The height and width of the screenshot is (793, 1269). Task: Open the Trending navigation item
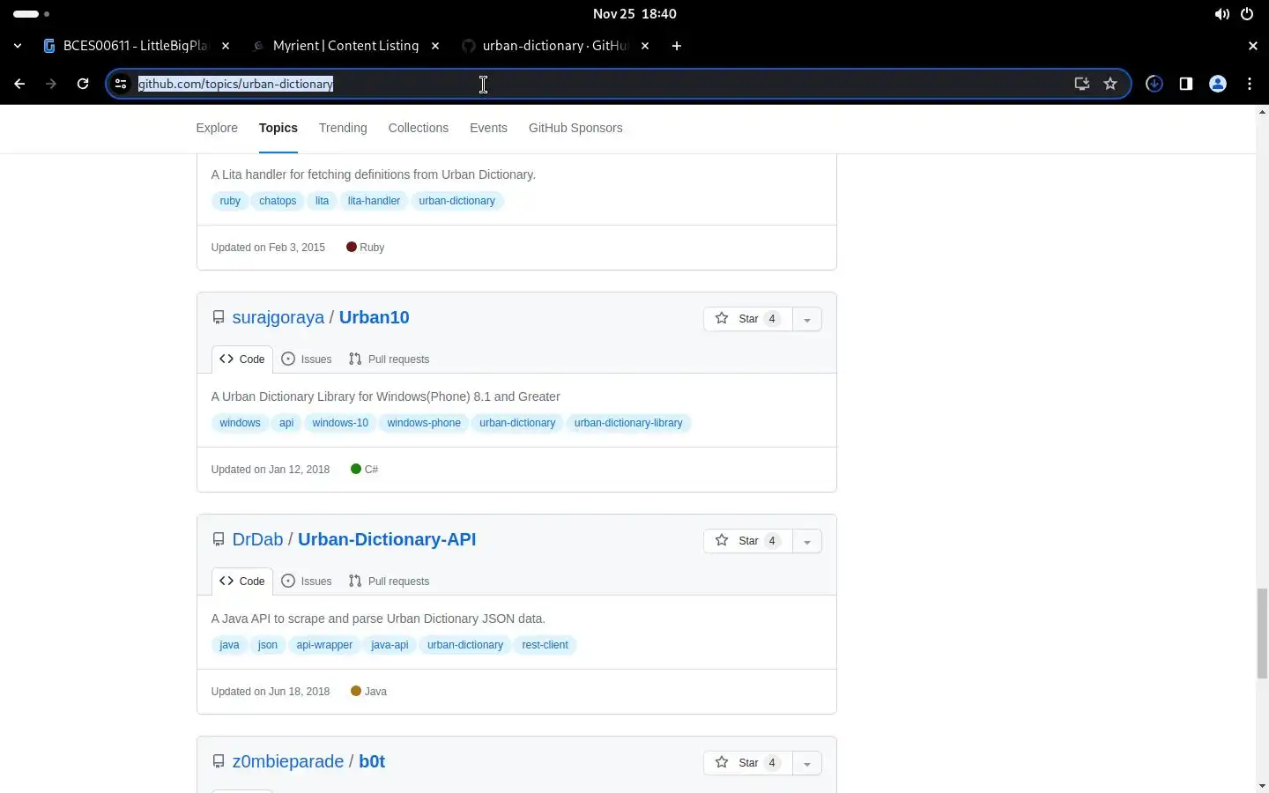tap(343, 128)
